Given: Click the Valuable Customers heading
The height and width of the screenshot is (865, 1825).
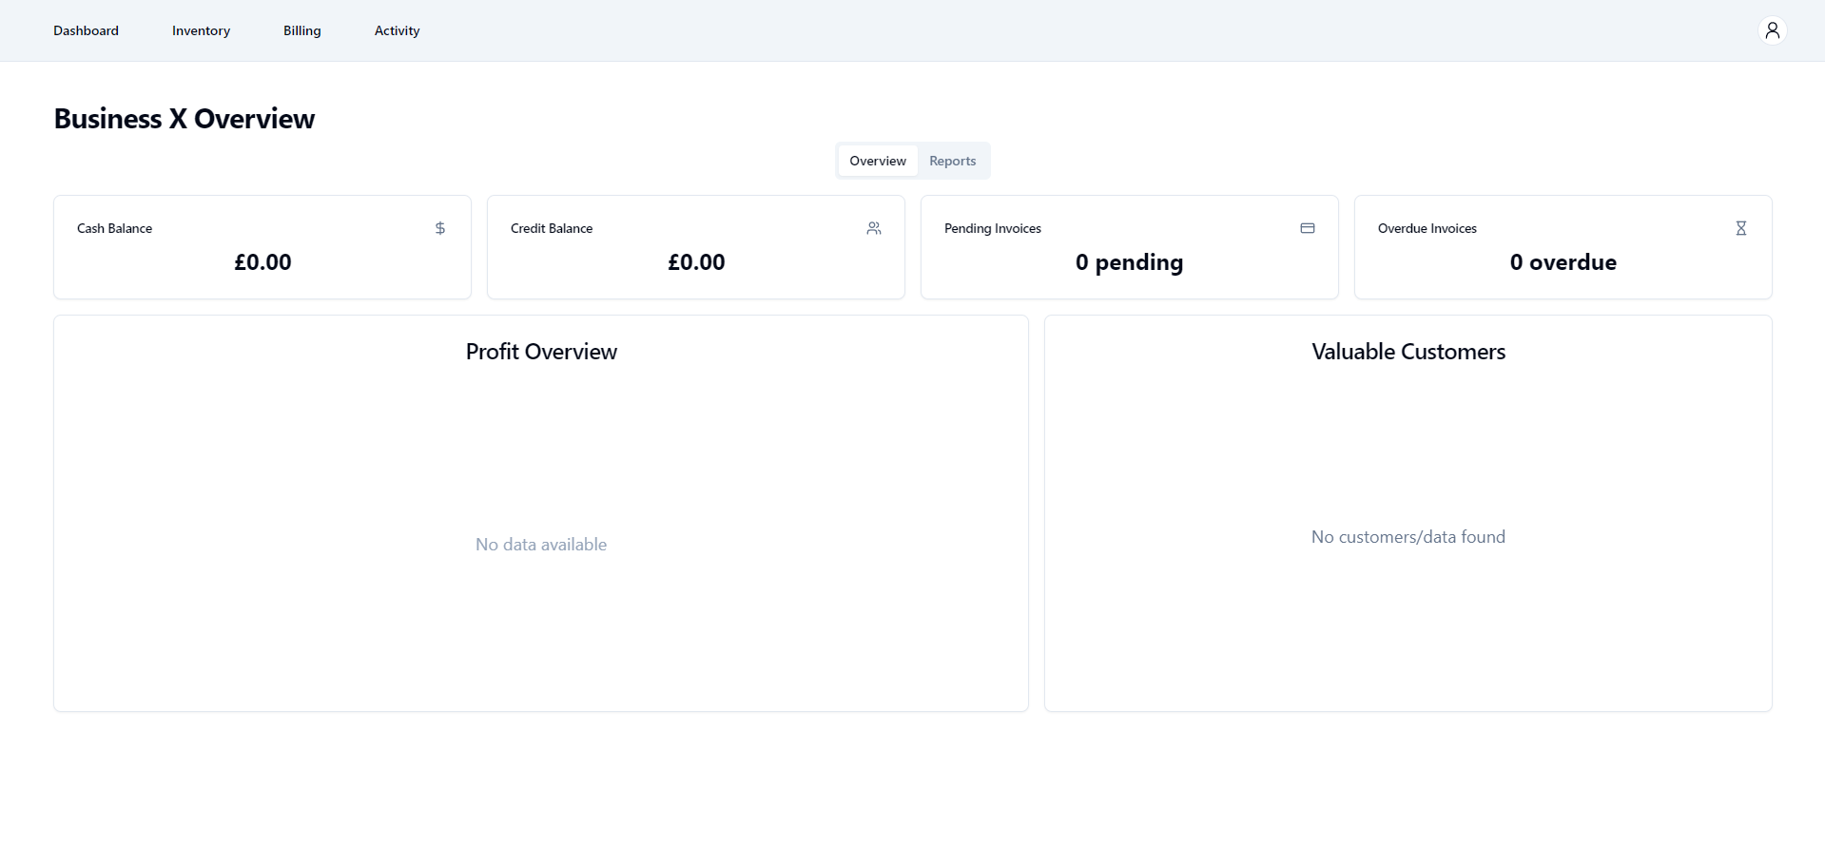Looking at the screenshot, I should [x=1408, y=352].
